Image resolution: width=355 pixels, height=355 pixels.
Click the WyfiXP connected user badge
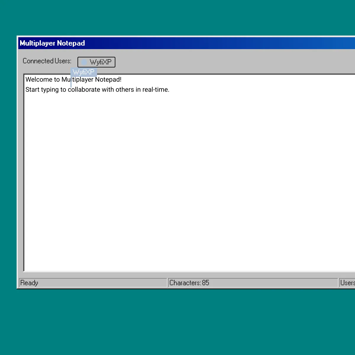(96, 62)
